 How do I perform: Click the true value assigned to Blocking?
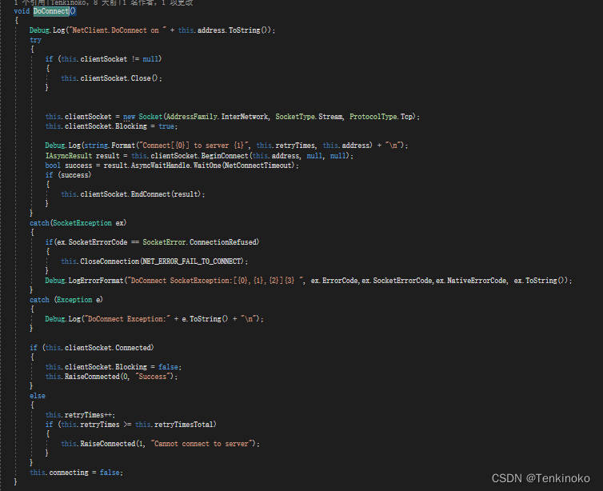click(166, 126)
